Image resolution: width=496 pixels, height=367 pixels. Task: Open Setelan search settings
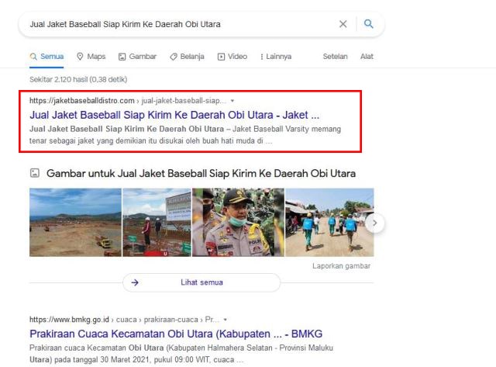[335, 57]
